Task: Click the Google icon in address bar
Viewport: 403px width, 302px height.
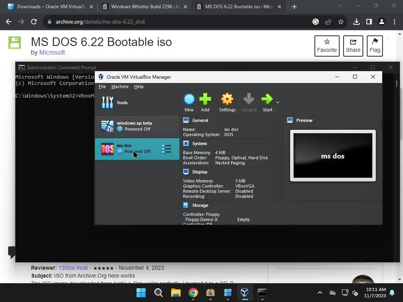Action: 316,22
